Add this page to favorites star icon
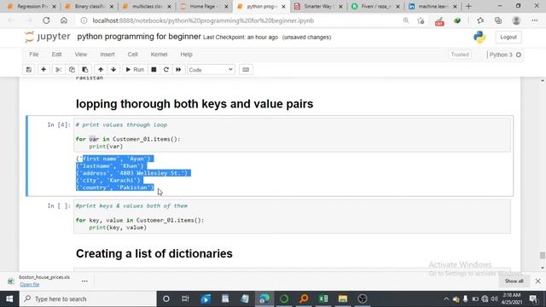This screenshot has height=307, width=546. 421,20
